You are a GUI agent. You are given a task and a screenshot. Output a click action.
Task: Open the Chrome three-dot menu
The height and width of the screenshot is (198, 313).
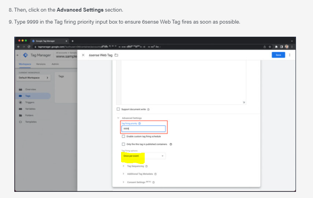[x=292, y=47]
